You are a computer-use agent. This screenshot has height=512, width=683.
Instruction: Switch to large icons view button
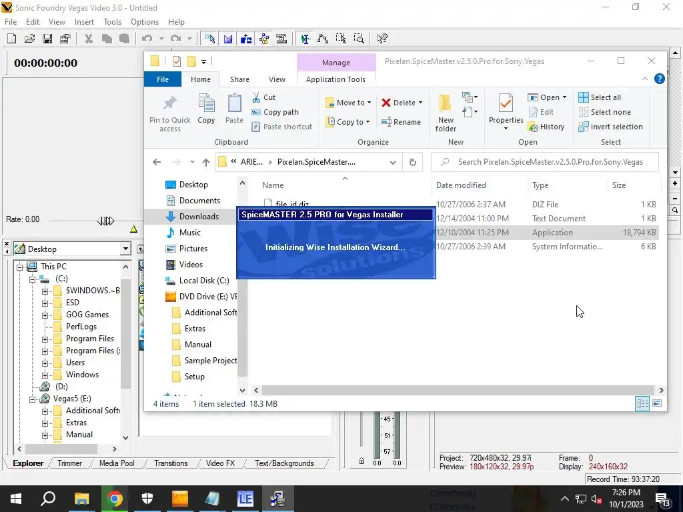pos(657,403)
